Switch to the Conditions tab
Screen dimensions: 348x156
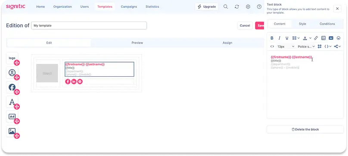tap(327, 24)
